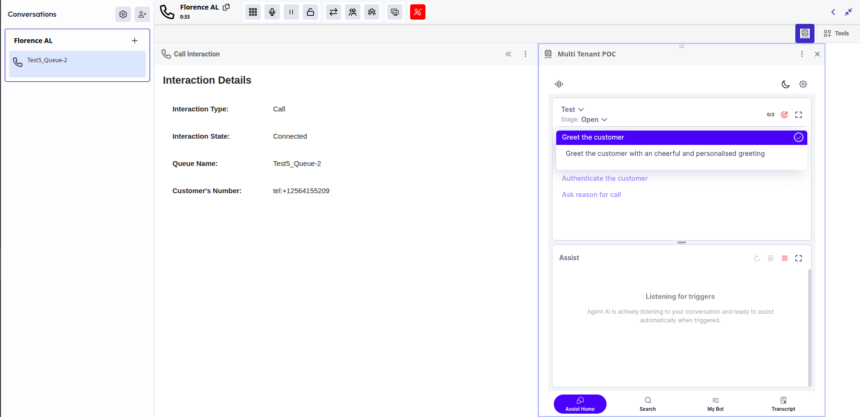Screen dimensions: 860x417
Task: Open the dial pad keypad
Action: tap(253, 12)
